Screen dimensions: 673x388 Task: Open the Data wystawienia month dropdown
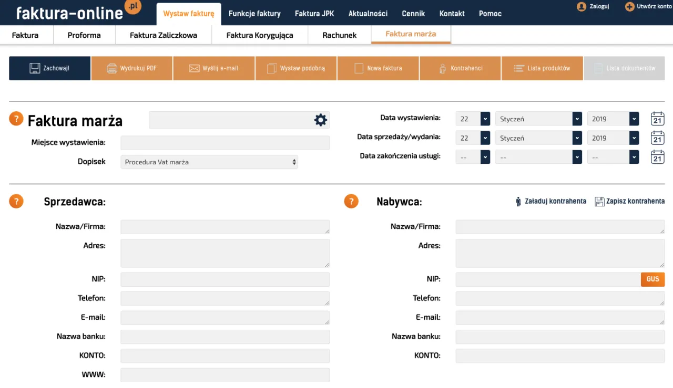[x=538, y=119]
